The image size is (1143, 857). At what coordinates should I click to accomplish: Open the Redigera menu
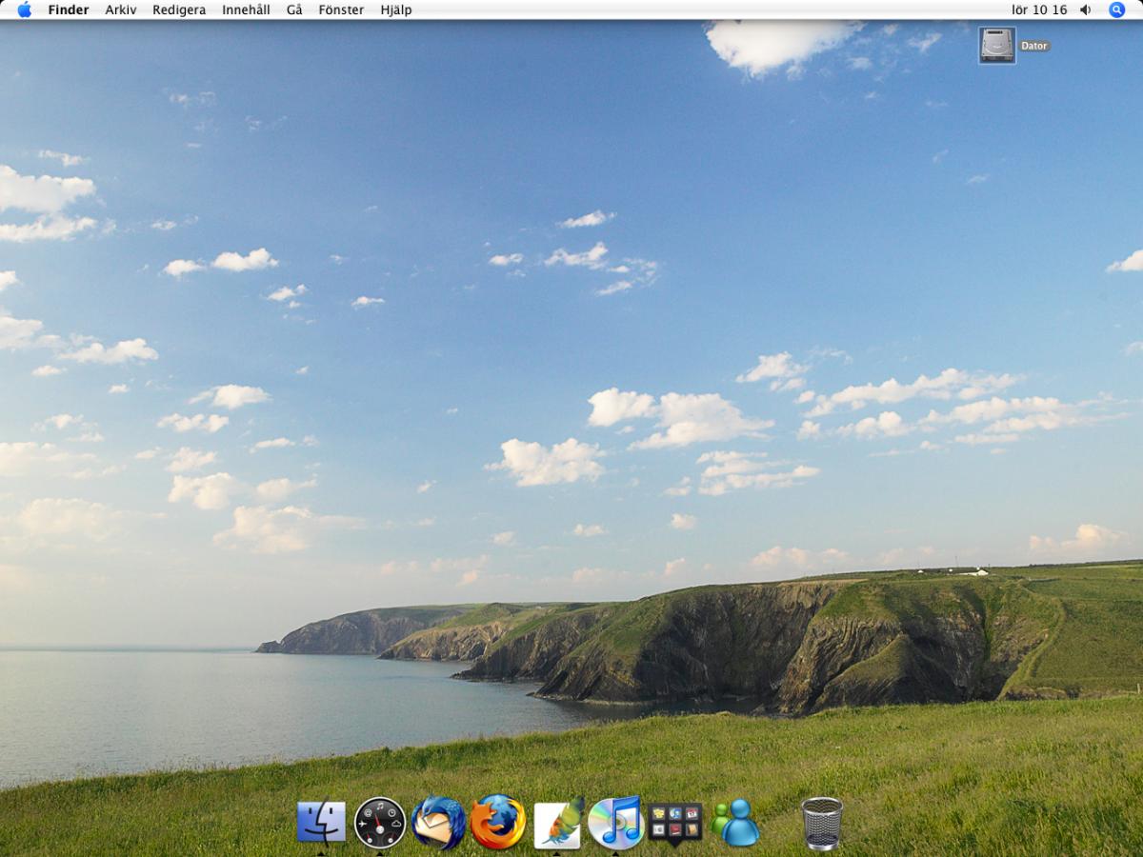179,10
